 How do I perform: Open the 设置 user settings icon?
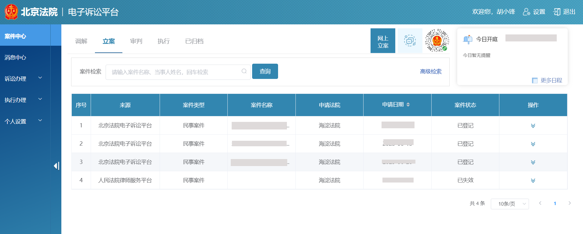coord(526,12)
